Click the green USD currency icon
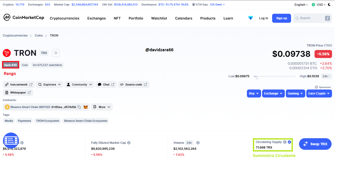The width and height of the screenshot is (341, 192). pos(313,4)
